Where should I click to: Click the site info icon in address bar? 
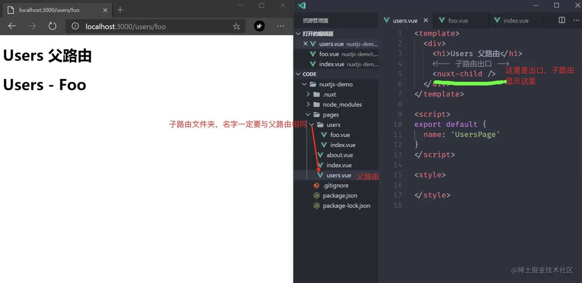coord(75,26)
